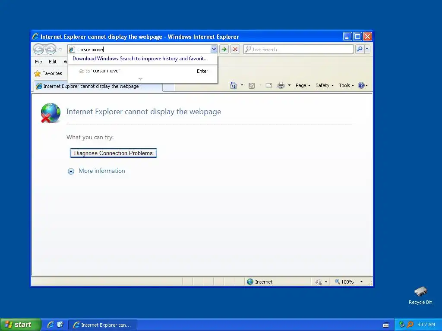This screenshot has height=331, width=442.
Task: Click Diagnose Connection Problems button
Action: point(114,153)
